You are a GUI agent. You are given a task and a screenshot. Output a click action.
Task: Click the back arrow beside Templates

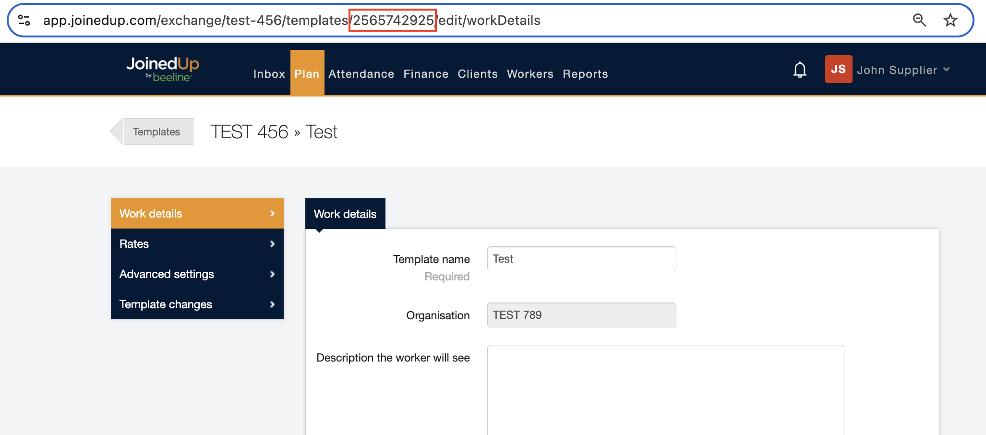117,132
